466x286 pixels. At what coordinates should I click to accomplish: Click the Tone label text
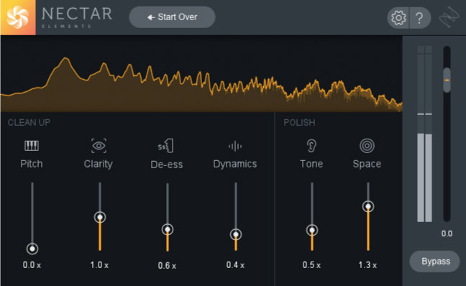click(311, 164)
